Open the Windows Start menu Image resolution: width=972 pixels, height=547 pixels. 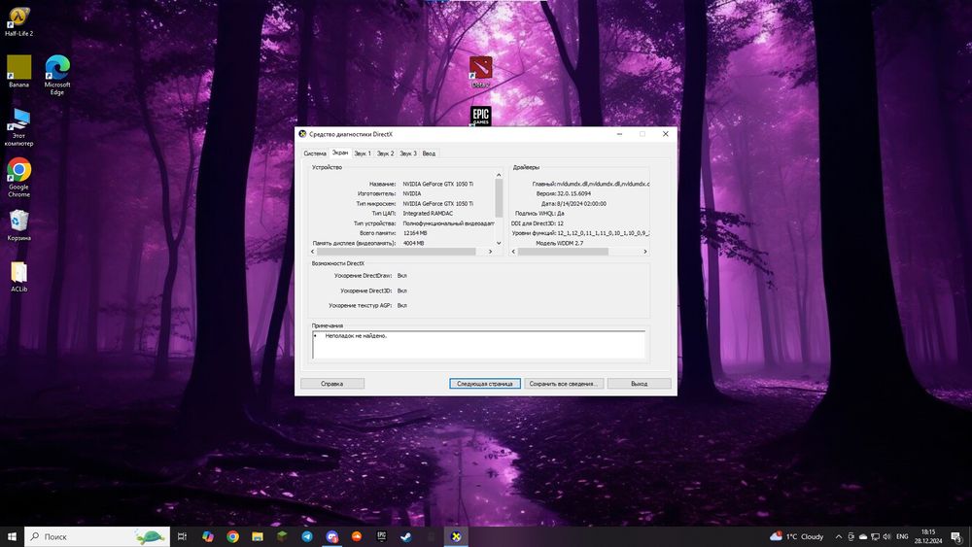coord(12,536)
